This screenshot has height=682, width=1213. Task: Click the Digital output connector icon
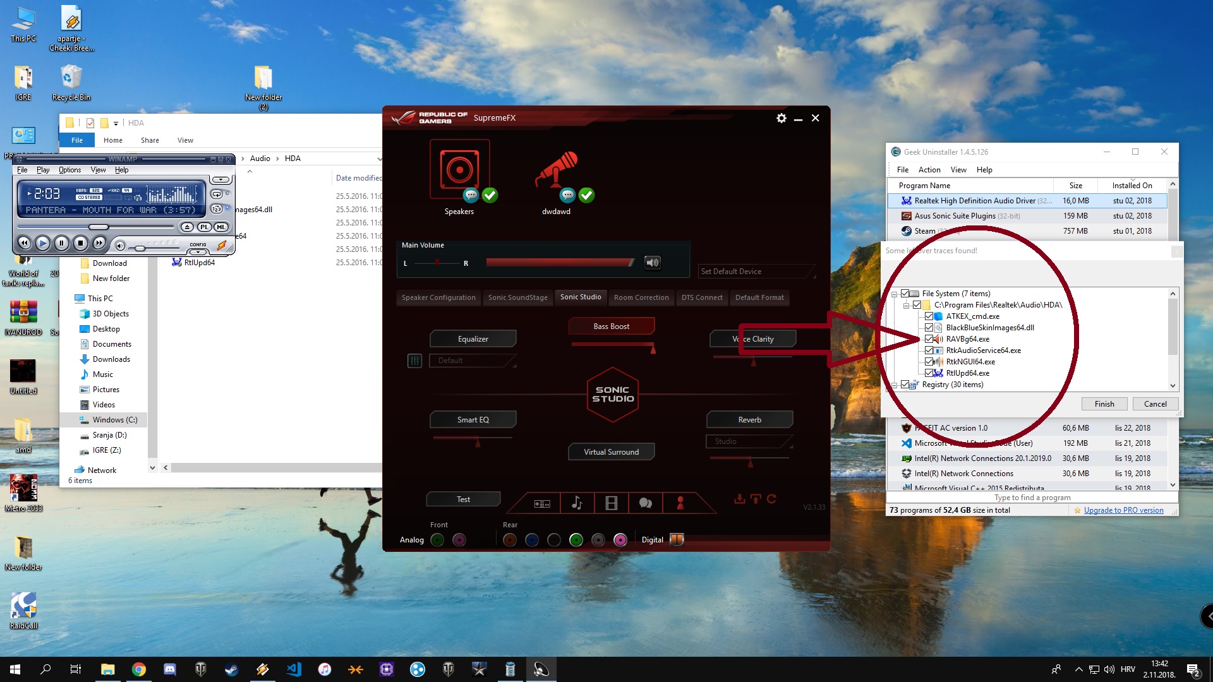677,540
